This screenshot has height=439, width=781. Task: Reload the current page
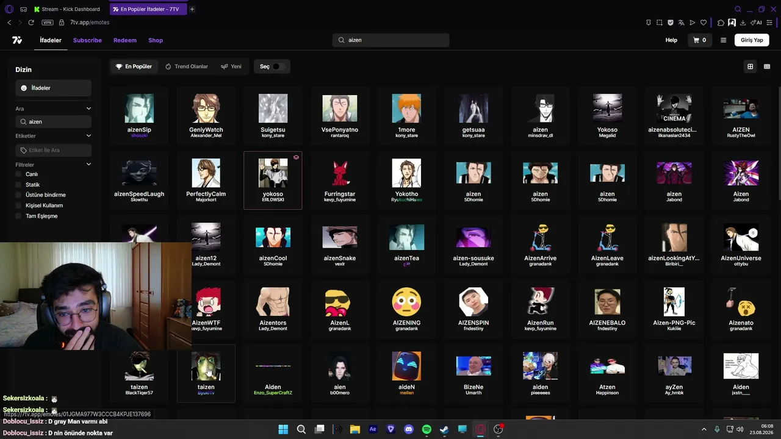tap(31, 23)
